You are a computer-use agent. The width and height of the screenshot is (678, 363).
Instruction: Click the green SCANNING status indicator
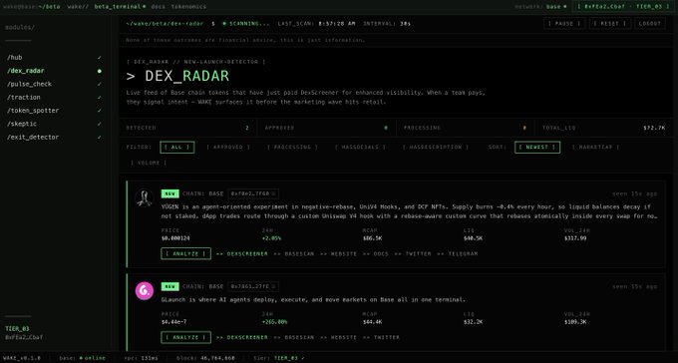[x=245, y=23]
